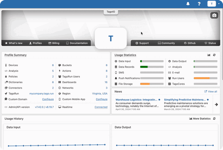Open the Support menu item
The height and width of the screenshot is (150, 223).
pos(142,43)
